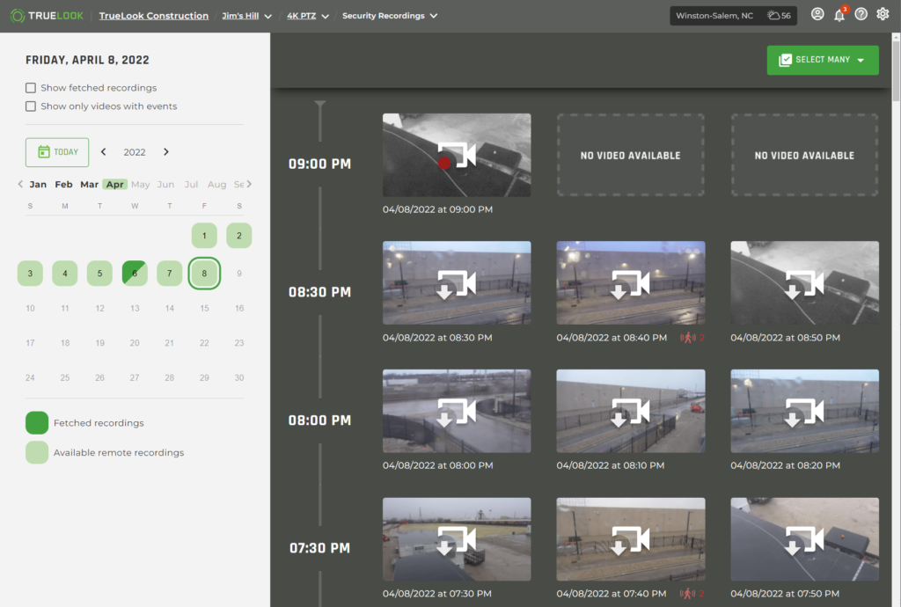Click the 08:30 PM time label
The image size is (901, 607).
(319, 292)
